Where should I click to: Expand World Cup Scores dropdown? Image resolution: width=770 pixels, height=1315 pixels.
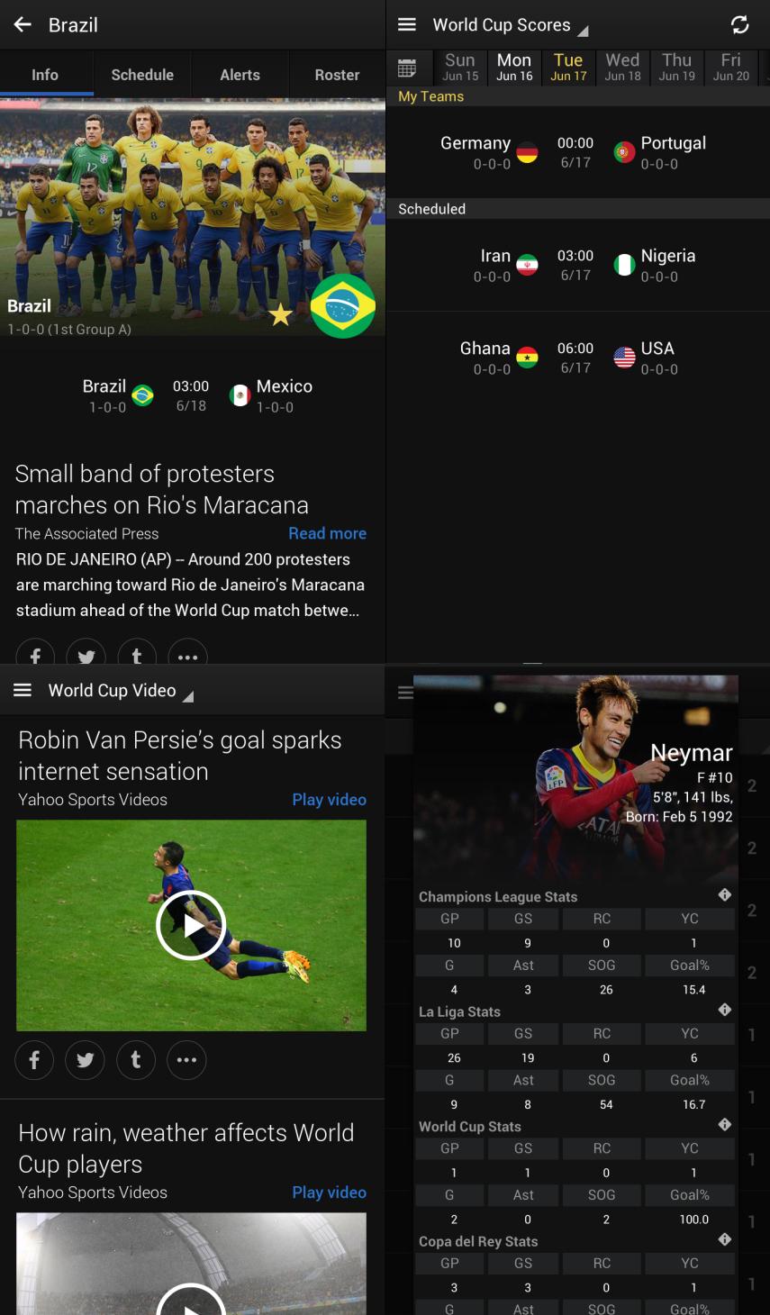[x=583, y=32]
